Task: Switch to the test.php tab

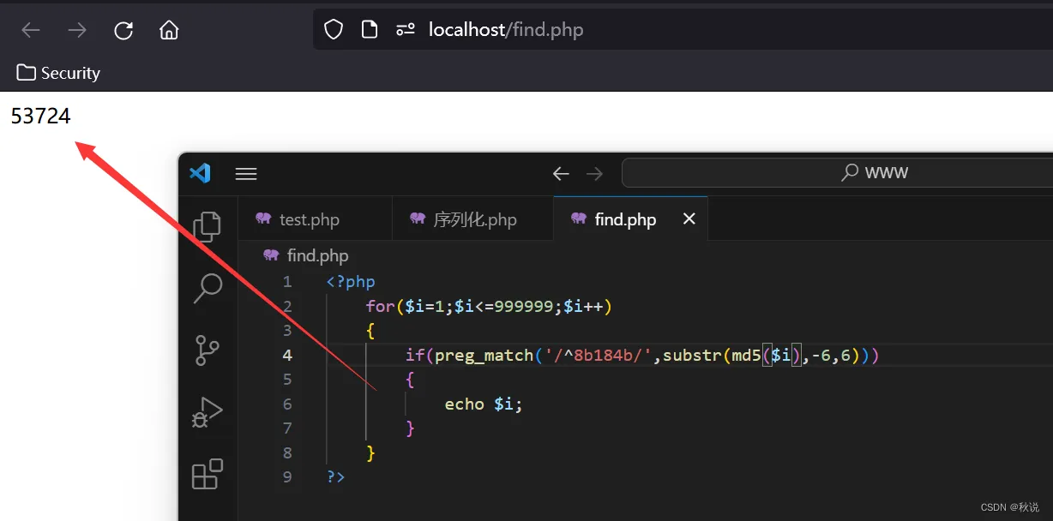Action: tap(298, 219)
